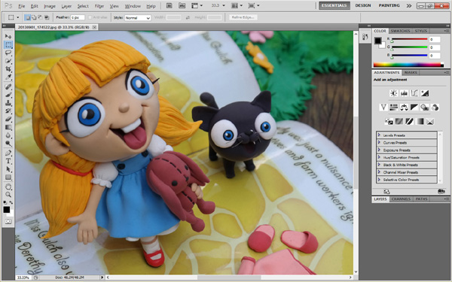Select the Dodge tool
452x282 pixels.
pyautogui.click(x=8, y=143)
